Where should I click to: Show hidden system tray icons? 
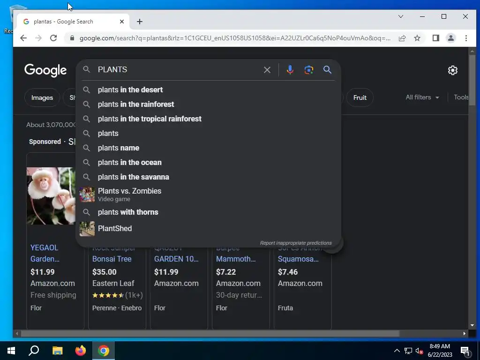coord(397,351)
